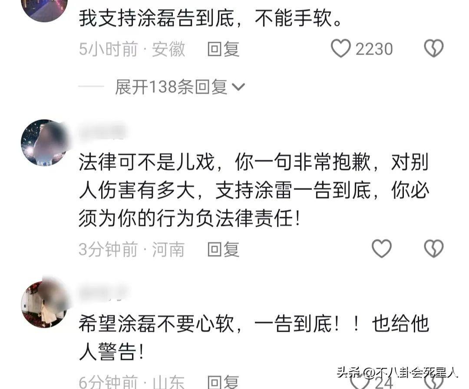Like the Henan comment posted 3分钟前

(x=381, y=248)
